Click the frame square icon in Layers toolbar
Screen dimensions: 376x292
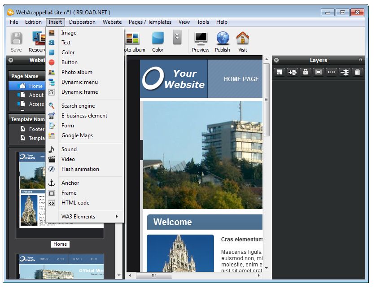click(x=319, y=72)
